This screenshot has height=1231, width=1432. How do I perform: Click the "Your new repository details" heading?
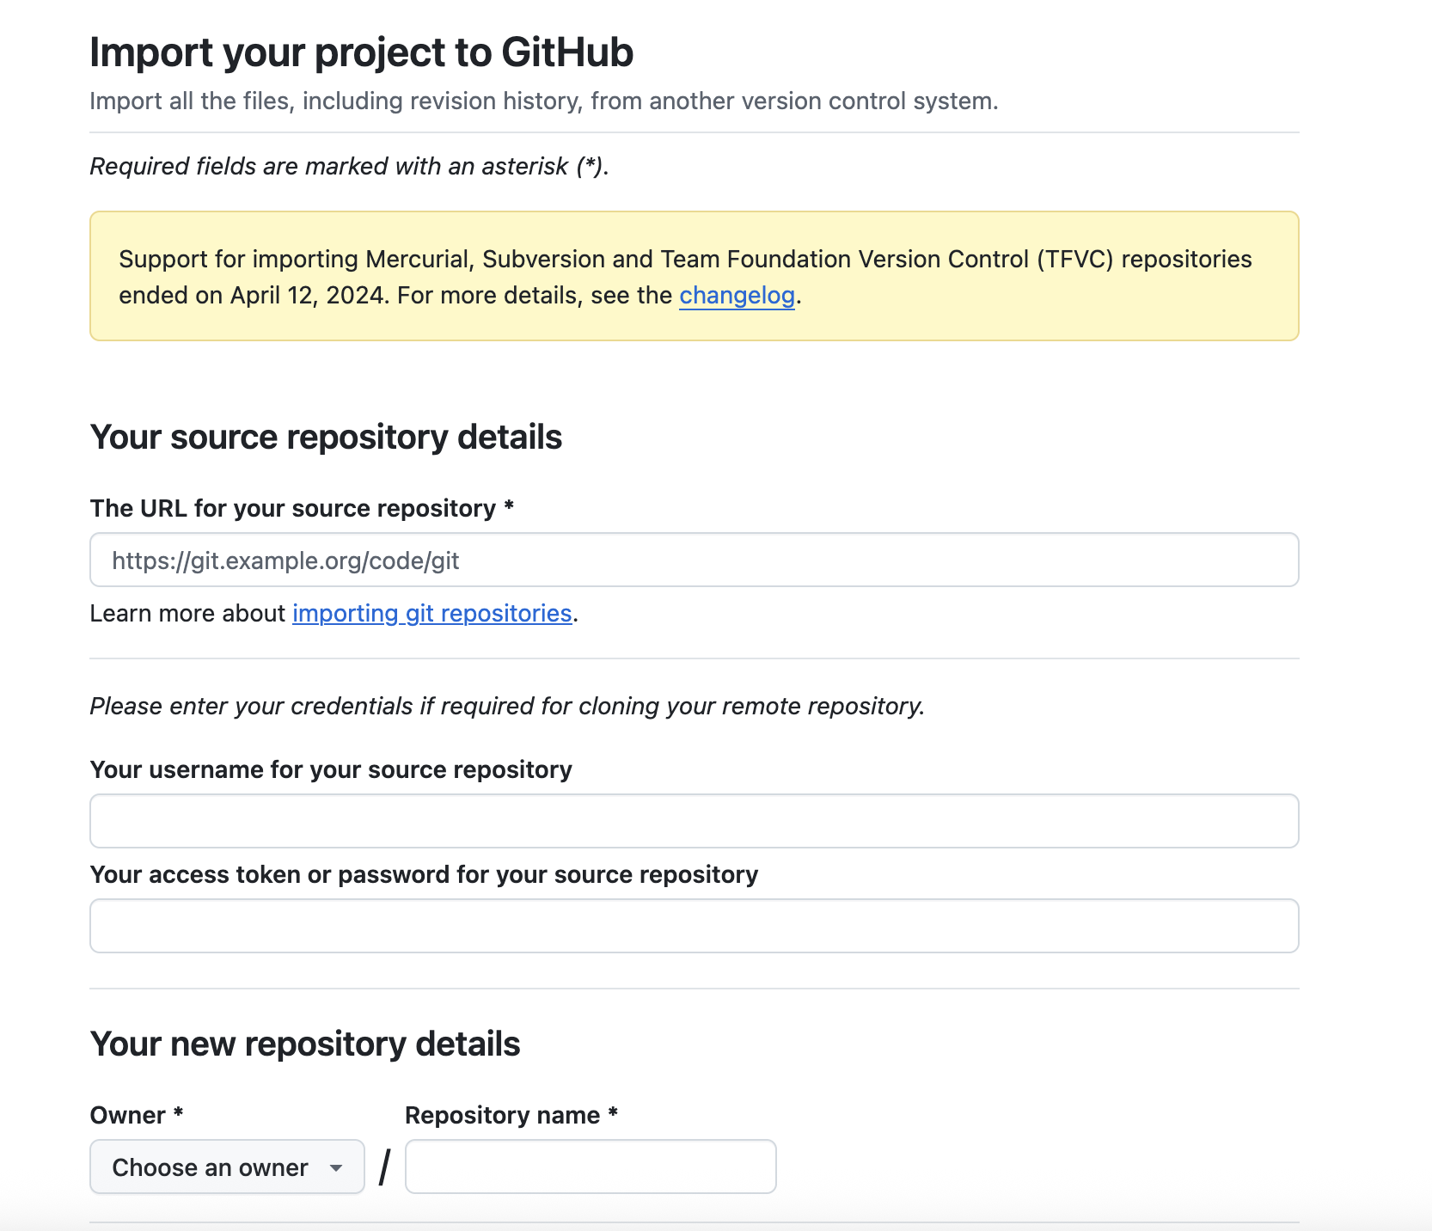[305, 1044]
